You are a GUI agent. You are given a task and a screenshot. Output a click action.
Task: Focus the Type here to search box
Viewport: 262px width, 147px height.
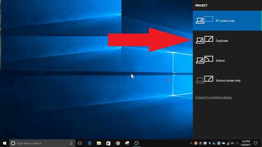pyautogui.click(x=42, y=143)
